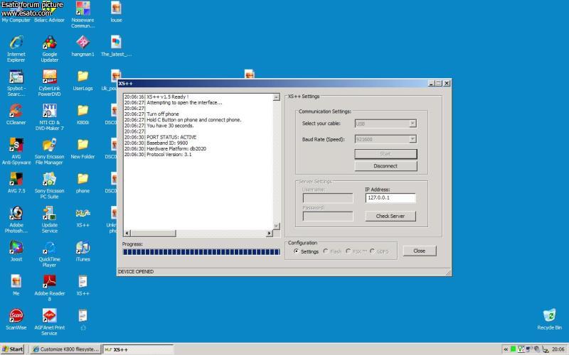Select the Joost desktop shortcut
Screen dimensions: 569x355
click(x=16, y=251)
